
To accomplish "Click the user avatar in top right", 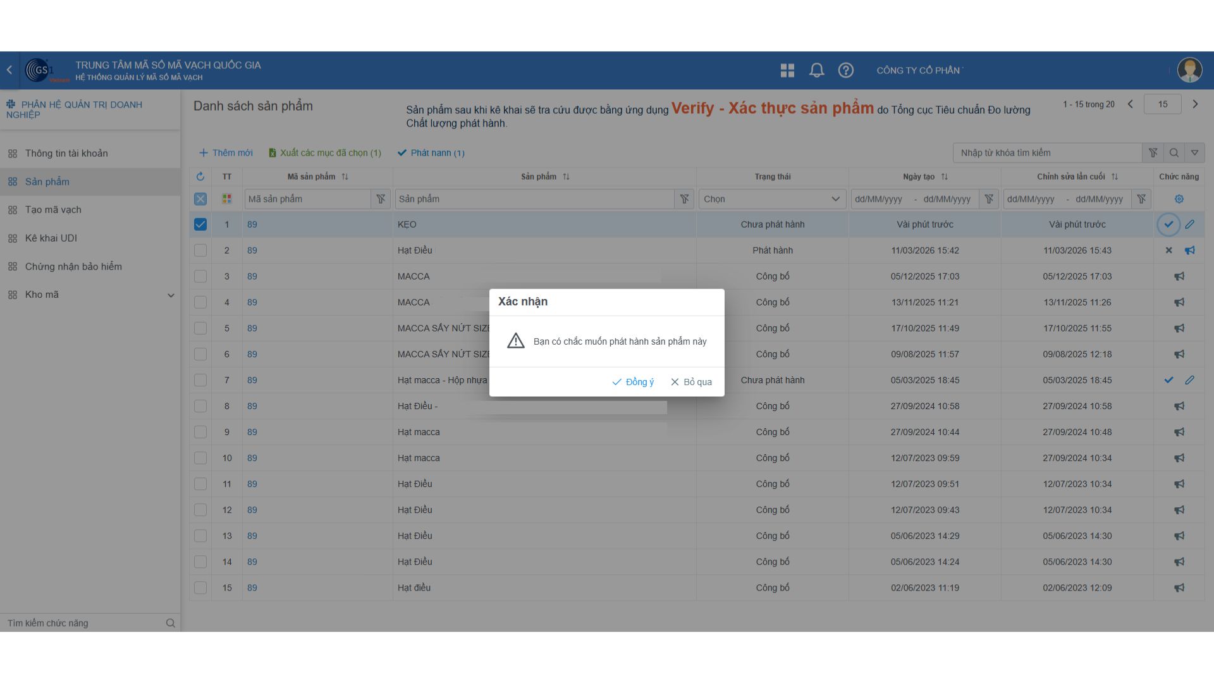I will point(1189,70).
